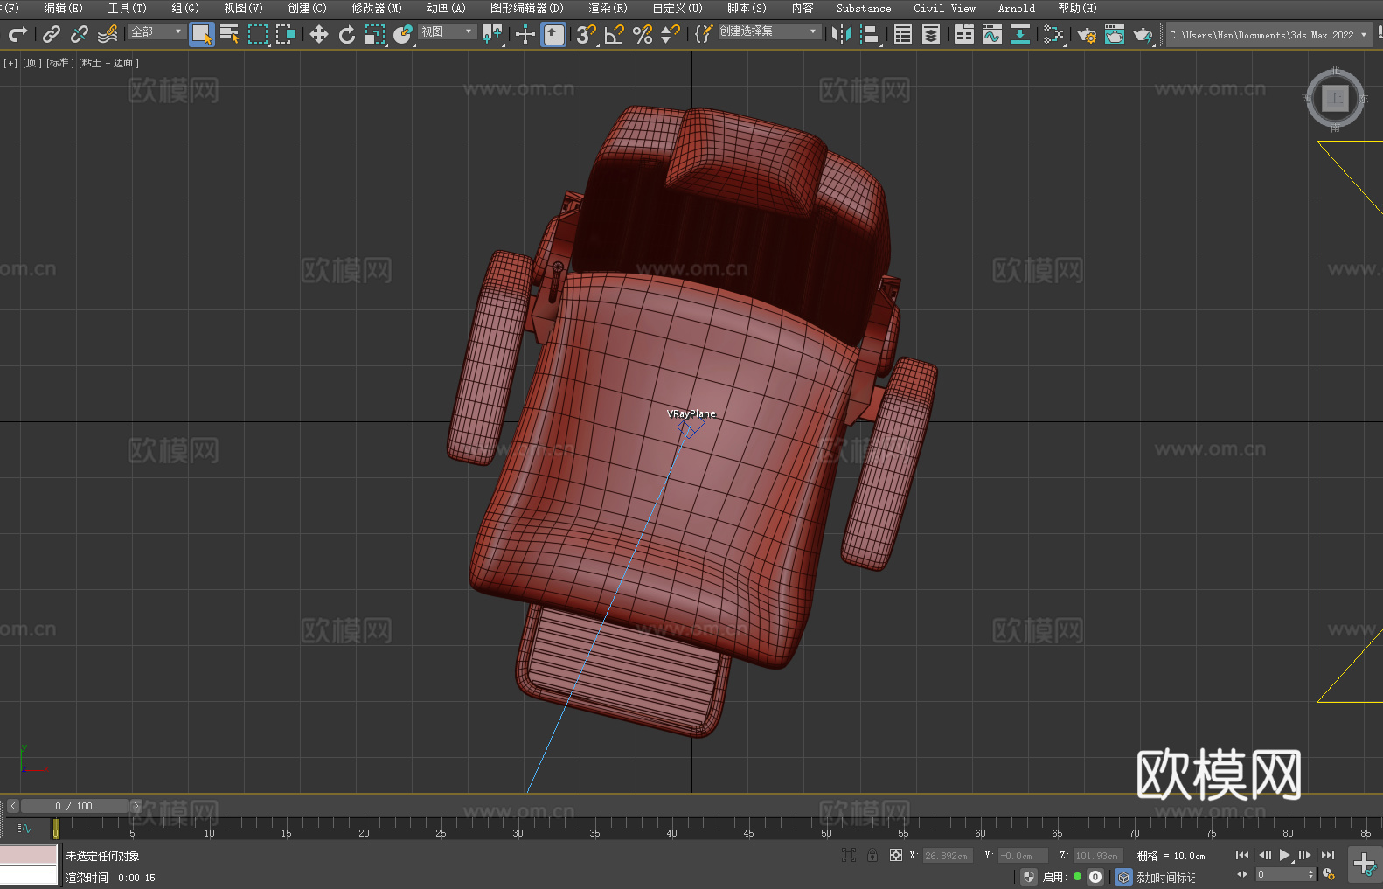Open the 工具(T) menu
1383x889 pixels.
[x=127, y=8]
